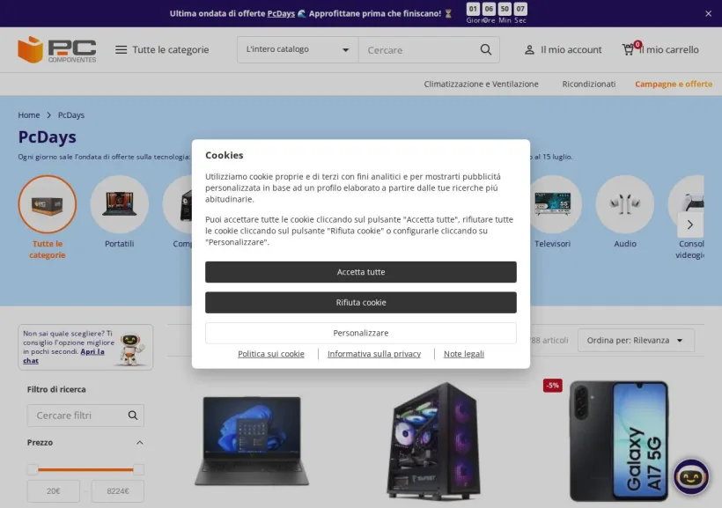Click the 20€ minimum price field
The image size is (722, 508).
pos(54,491)
